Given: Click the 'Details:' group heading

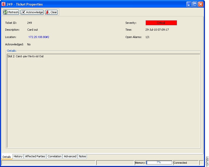Looking at the screenshot, I should point(12,51).
